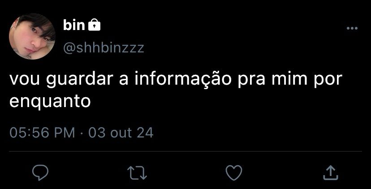Tap the separator dot between time and date
The height and width of the screenshot is (189, 371).
pos(82,133)
